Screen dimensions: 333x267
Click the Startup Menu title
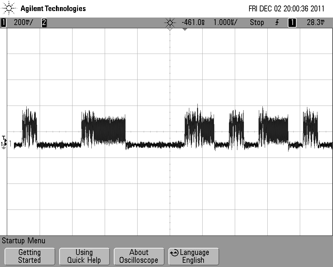click(23, 241)
